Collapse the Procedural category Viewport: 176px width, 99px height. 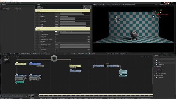click(x=154, y=66)
